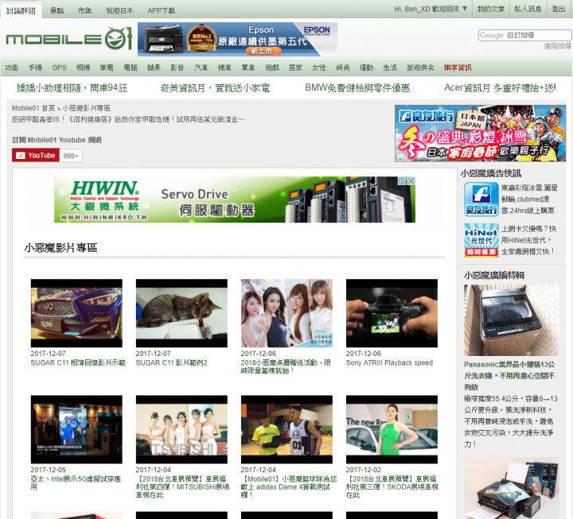Open the Panasonic washing machine image
Viewport: 573px width, 519px height.
coord(512,320)
